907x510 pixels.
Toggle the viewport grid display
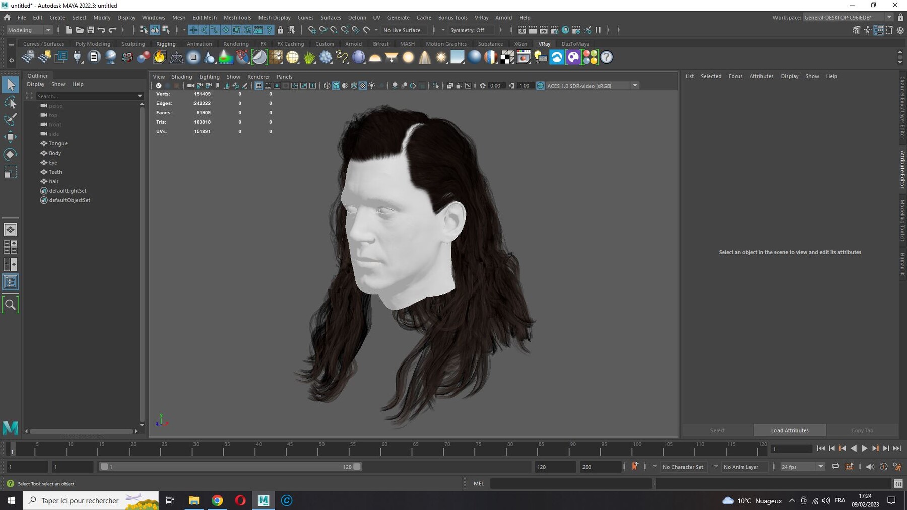pos(258,86)
